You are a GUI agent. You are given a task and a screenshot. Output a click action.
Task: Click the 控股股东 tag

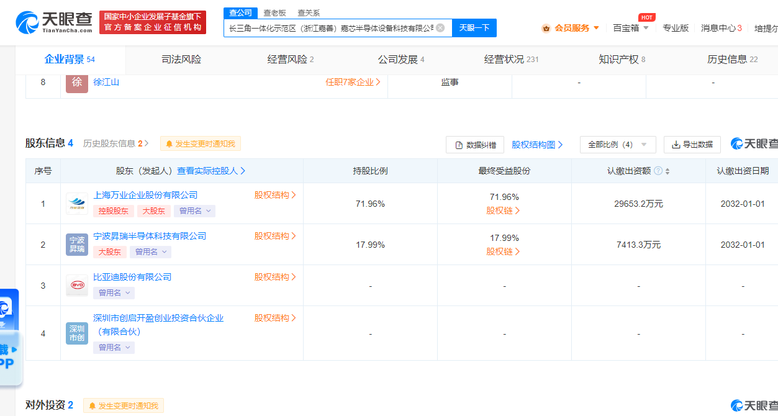coord(114,211)
